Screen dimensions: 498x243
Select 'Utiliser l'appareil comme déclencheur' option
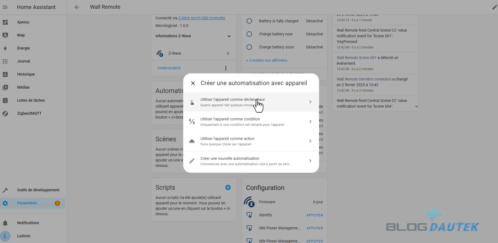[x=232, y=102]
